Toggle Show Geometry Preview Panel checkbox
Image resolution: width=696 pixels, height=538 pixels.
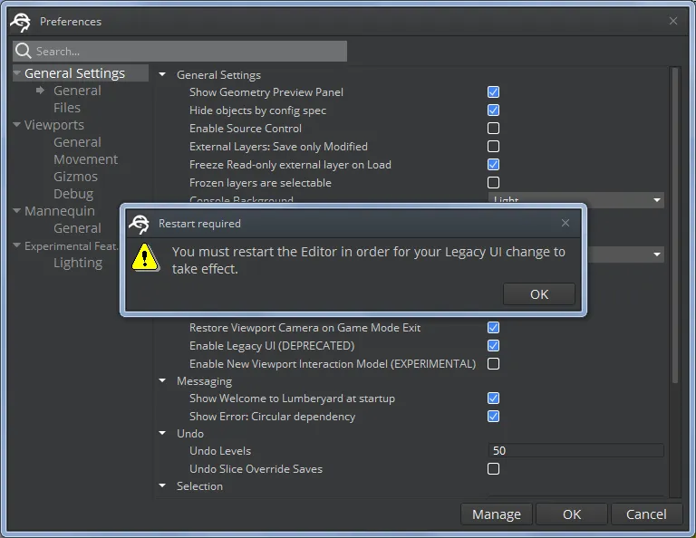click(x=493, y=91)
